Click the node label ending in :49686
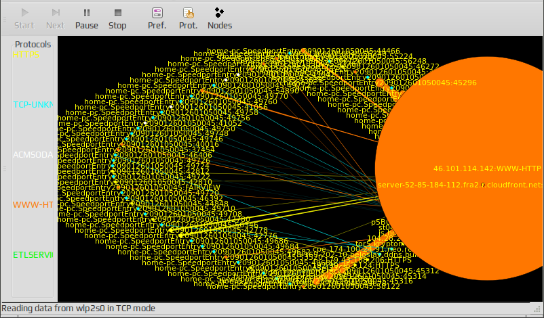The width and height of the screenshot is (544, 318). 191,241
